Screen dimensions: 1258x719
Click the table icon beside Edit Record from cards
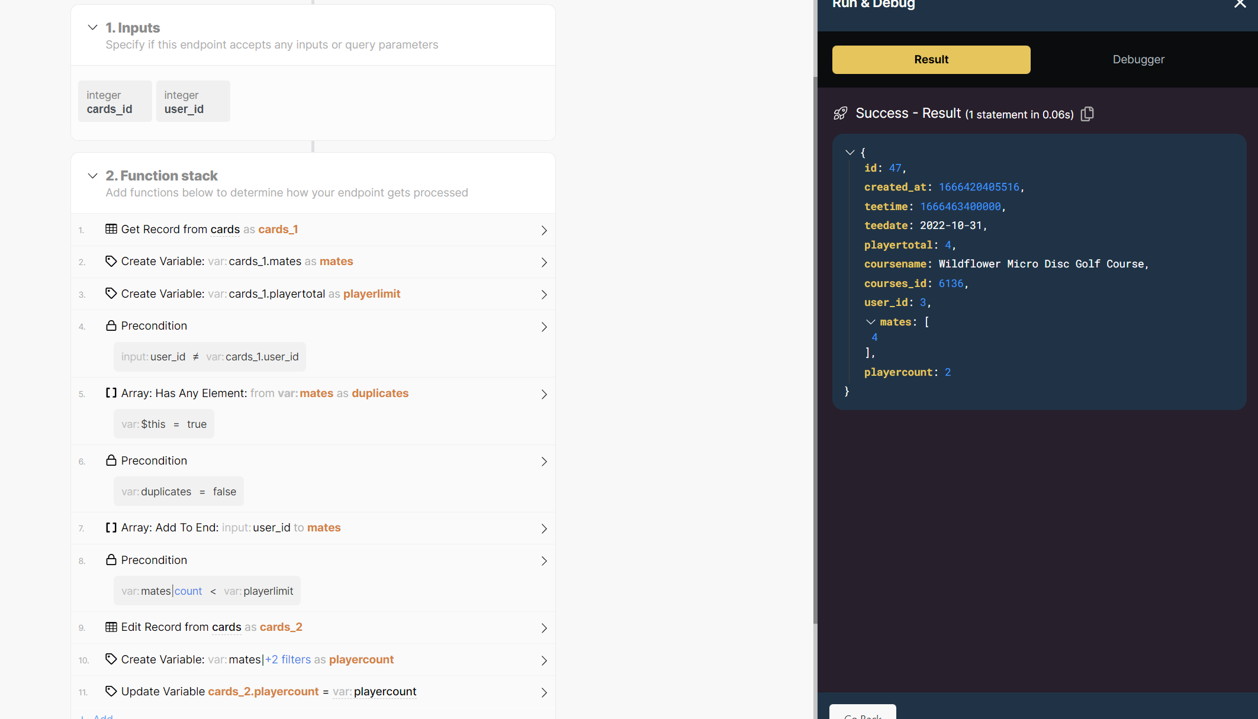(111, 627)
